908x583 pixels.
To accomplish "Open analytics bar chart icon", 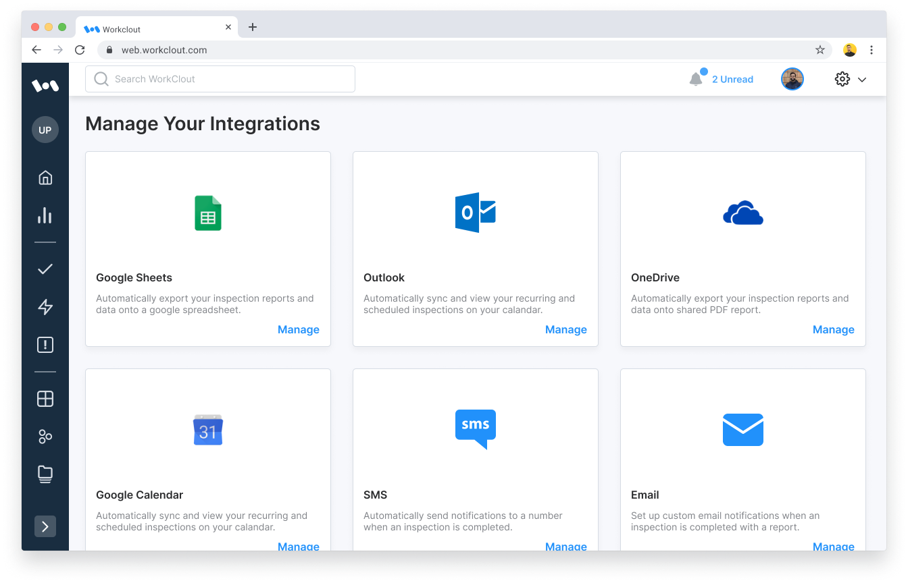I will pos(45,215).
